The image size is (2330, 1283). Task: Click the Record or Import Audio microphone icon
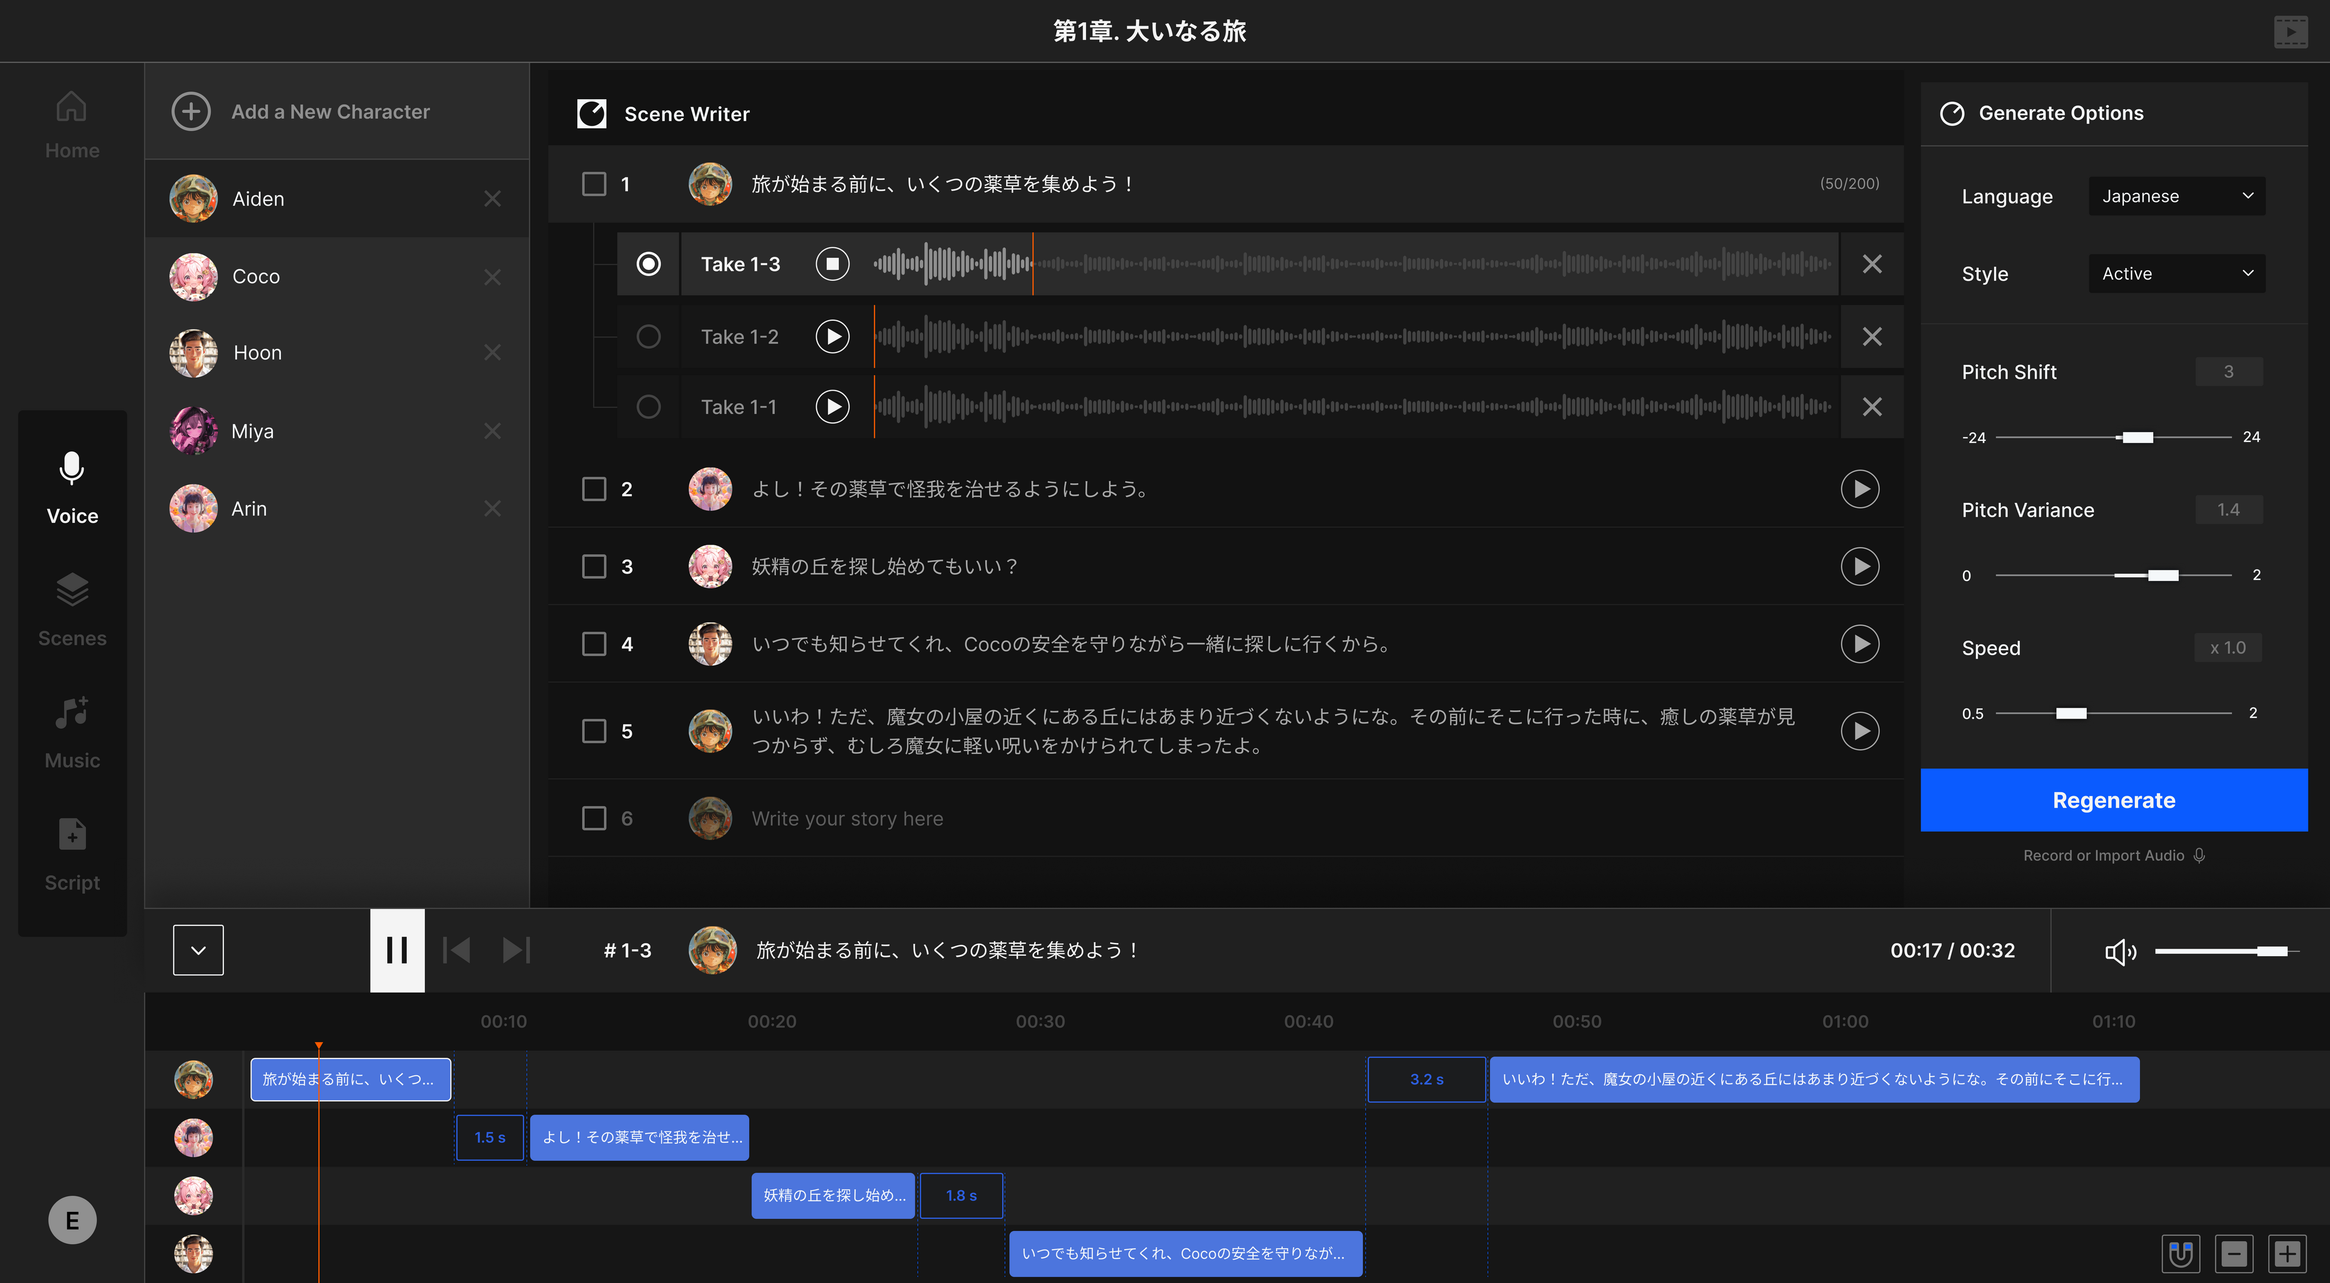(2200, 854)
